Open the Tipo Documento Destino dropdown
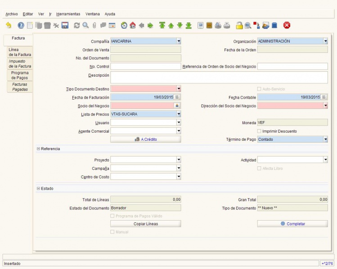The image size is (337, 269). pos(179,89)
